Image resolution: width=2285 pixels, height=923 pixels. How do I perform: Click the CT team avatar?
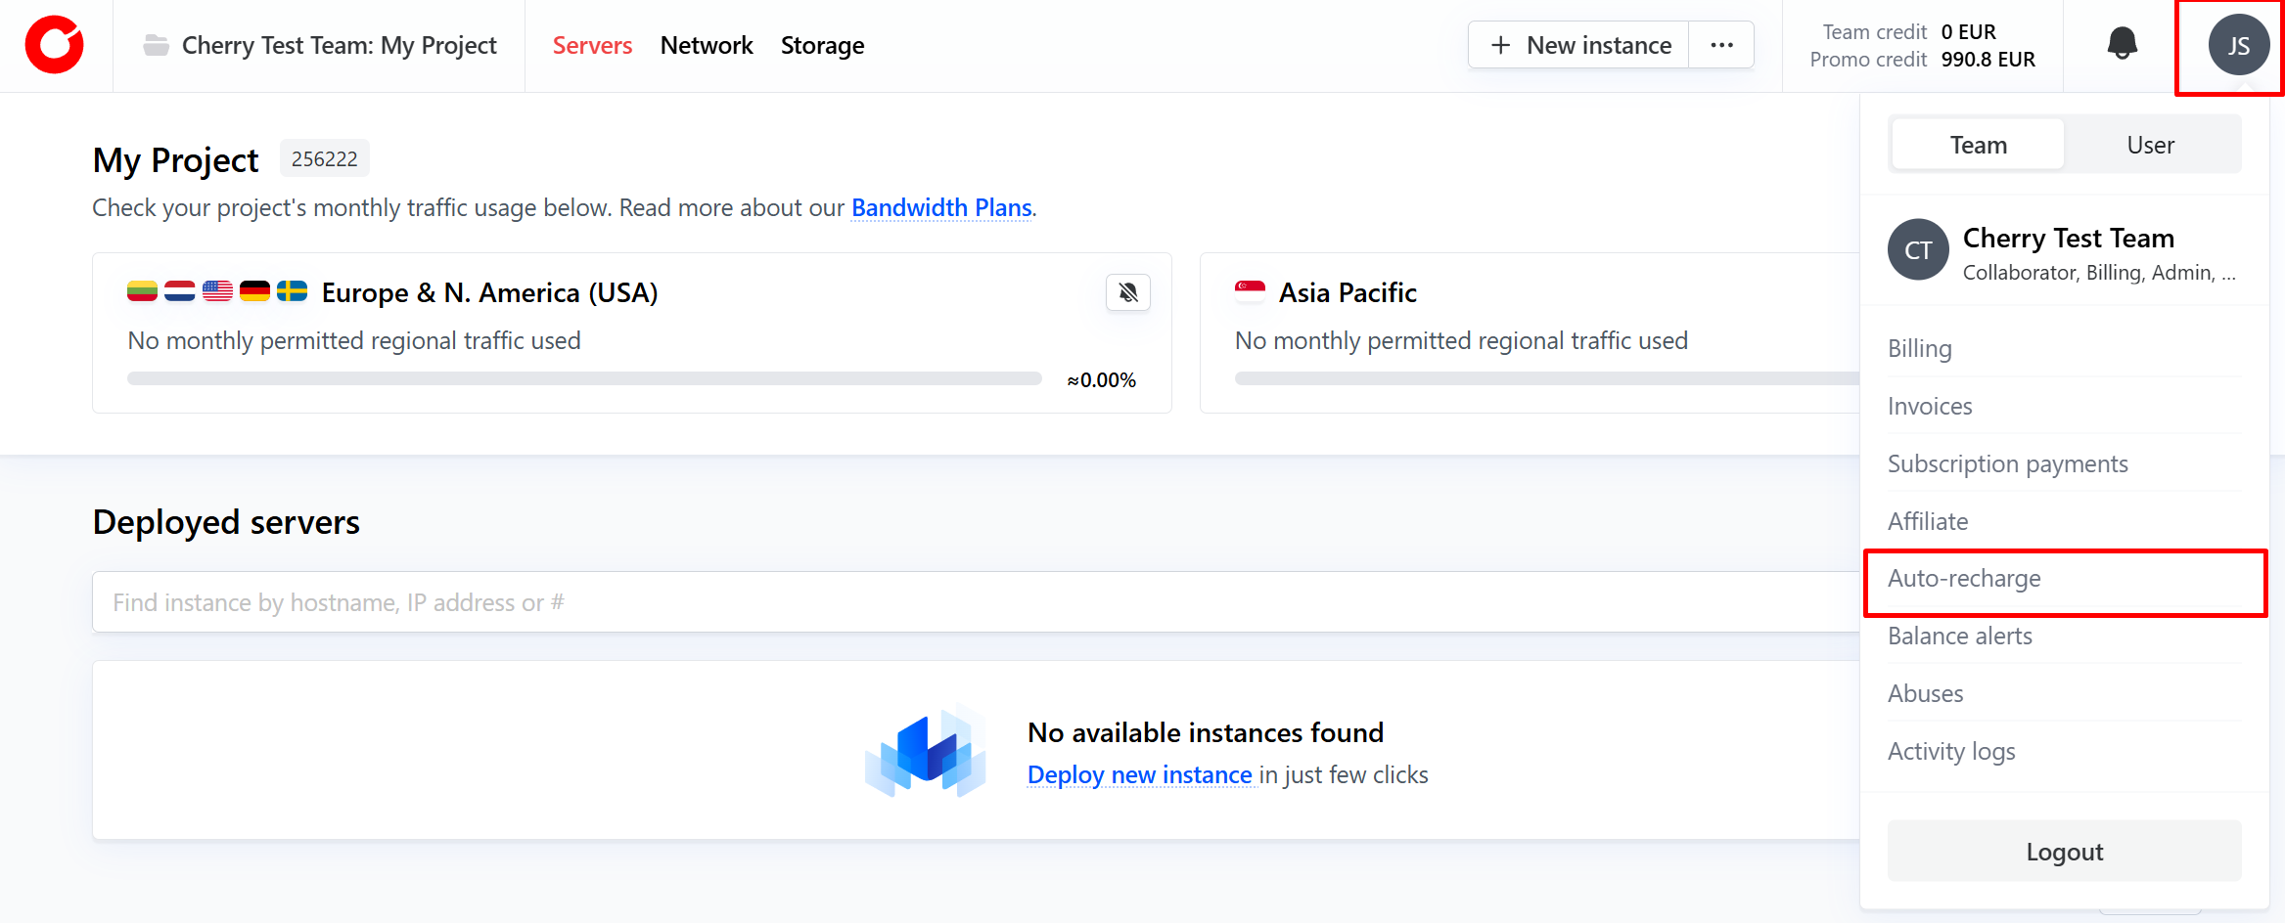pyautogui.click(x=1917, y=250)
